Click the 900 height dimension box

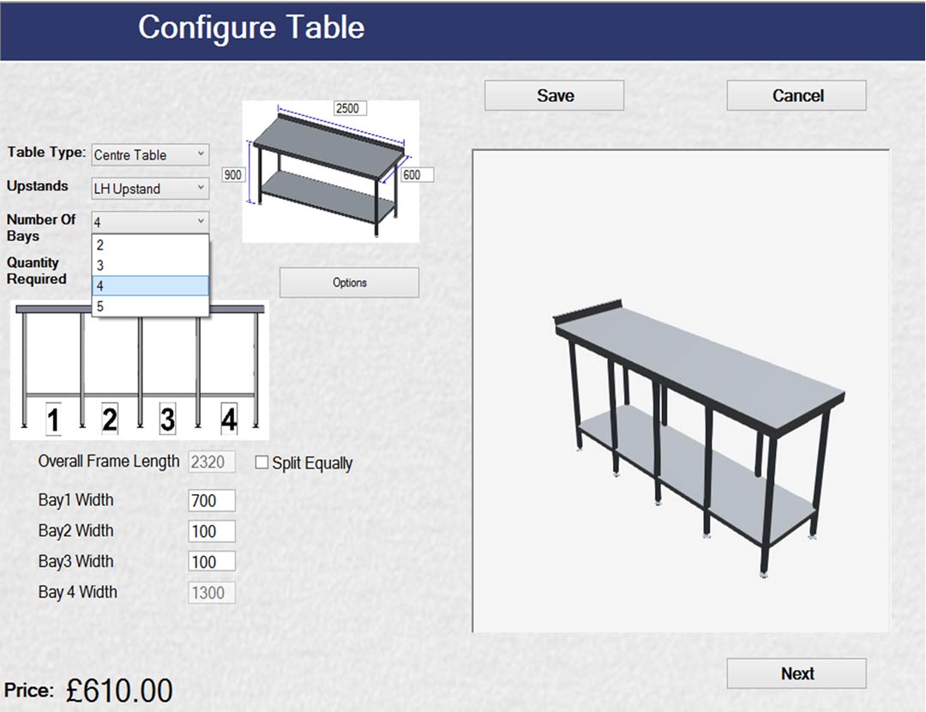coord(233,174)
